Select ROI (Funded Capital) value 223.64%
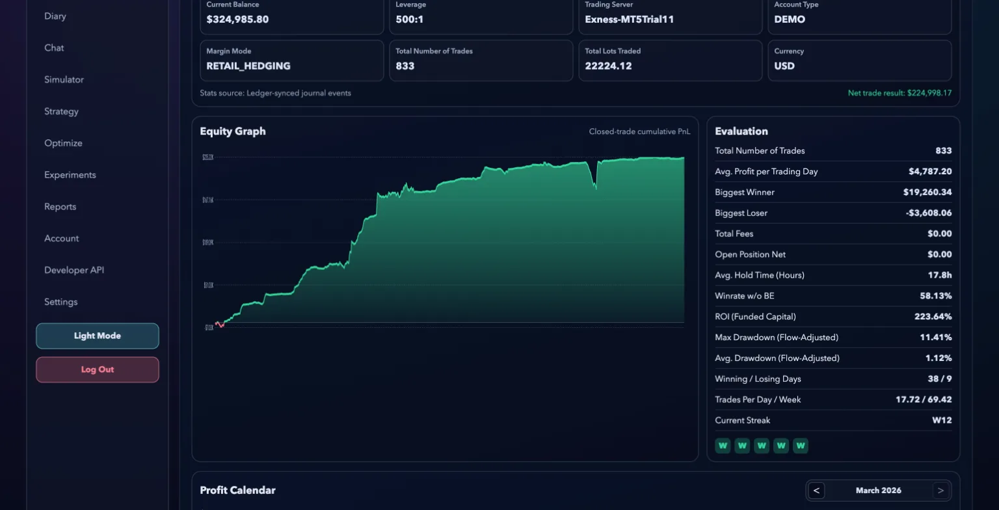999x510 pixels. tap(933, 317)
